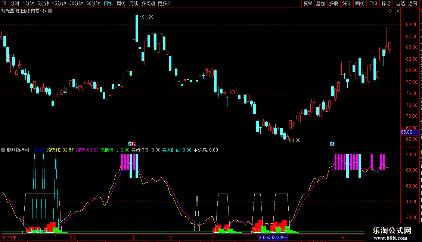Click the 91.99 high price label
Screen dimensions: 422x242
(148, 17)
